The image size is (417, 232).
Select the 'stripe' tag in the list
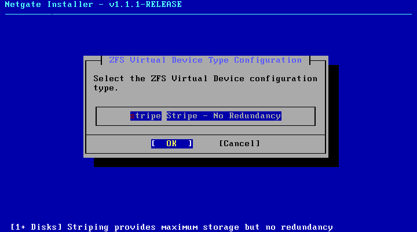pyautogui.click(x=146, y=116)
